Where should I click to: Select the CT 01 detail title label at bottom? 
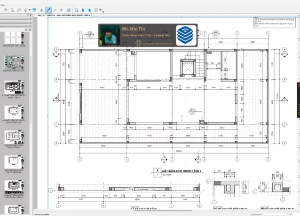pyautogui.click(x=143, y=208)
